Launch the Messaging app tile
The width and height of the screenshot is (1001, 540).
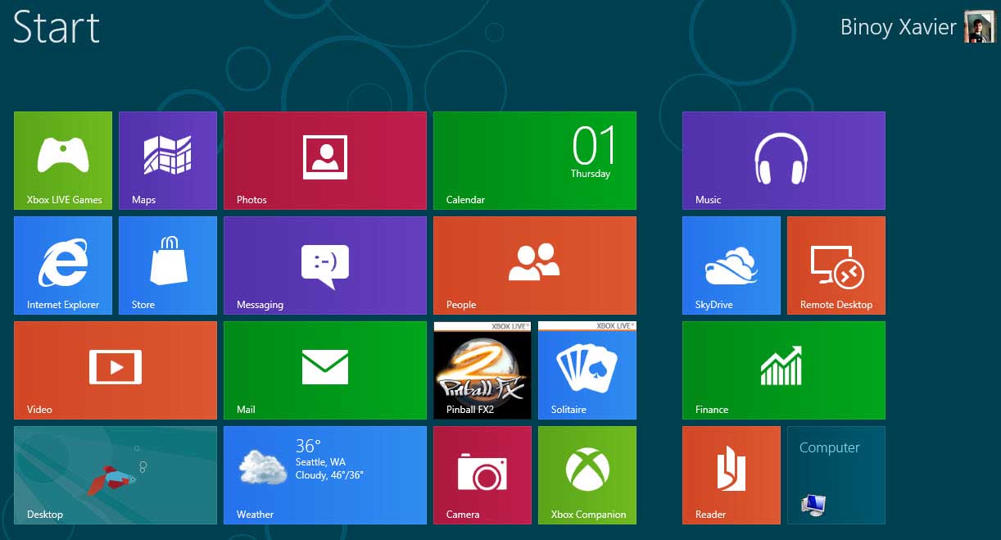tap(325, 265)
